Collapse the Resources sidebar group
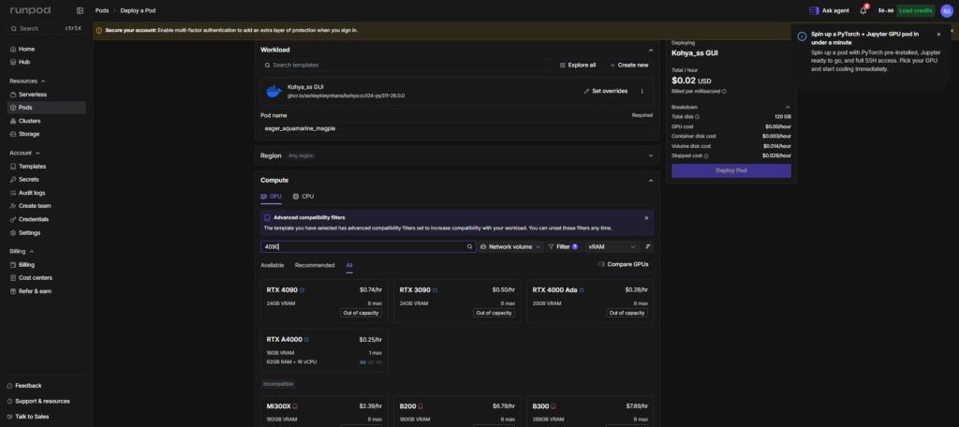 [27, 81]
